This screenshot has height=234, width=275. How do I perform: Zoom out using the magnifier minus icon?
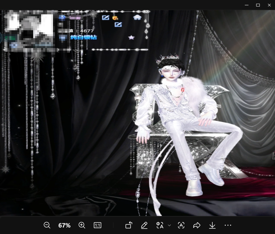[47, 225]
